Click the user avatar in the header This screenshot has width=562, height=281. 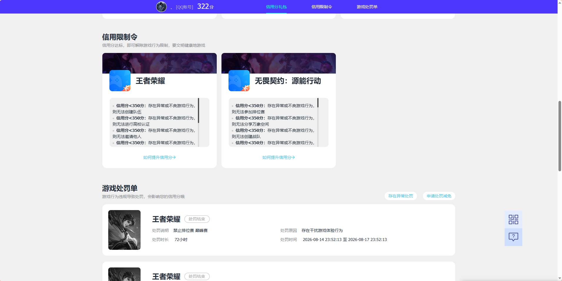[x=161, y=6]
